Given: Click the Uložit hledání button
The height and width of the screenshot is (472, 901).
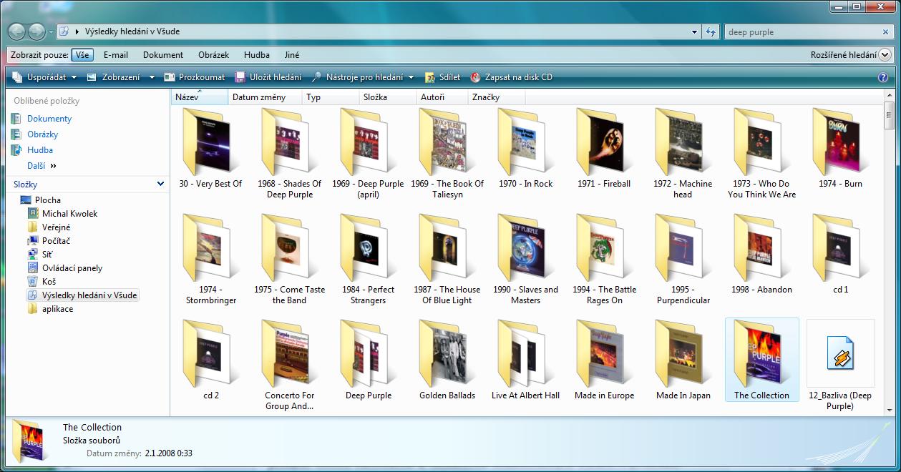Looking at the screenshot, I should [268, 77].
